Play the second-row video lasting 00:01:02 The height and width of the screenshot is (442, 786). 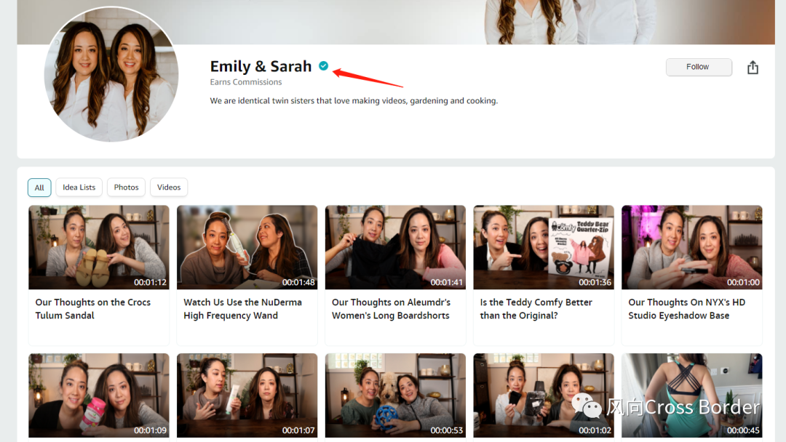pos(544,395)
